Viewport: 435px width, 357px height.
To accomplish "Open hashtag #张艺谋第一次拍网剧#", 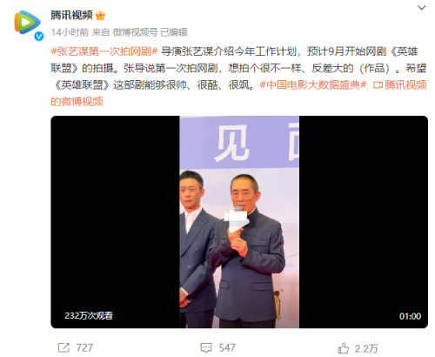I will click(x=104, y=51).
